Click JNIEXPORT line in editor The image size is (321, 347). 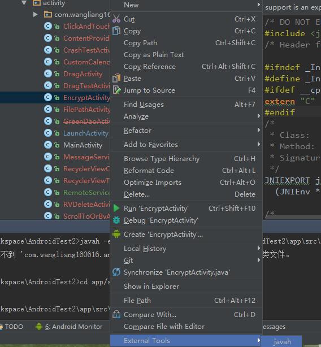coord(293,181)
